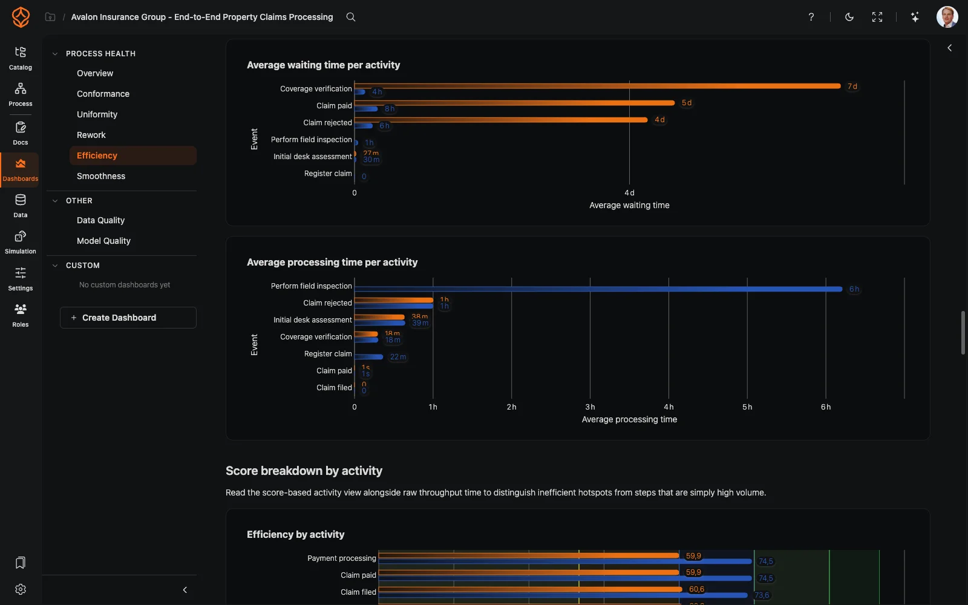
Task: Collapse the Other section
Action: click(x=55, y=201)
